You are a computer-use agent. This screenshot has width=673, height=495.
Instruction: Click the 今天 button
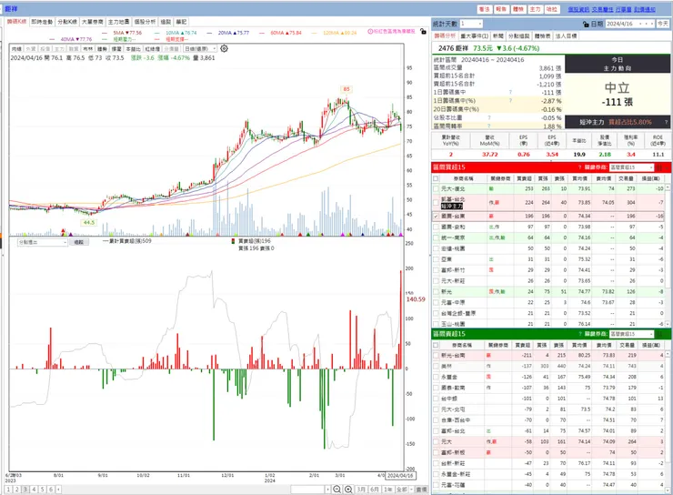tap(663, 24)
